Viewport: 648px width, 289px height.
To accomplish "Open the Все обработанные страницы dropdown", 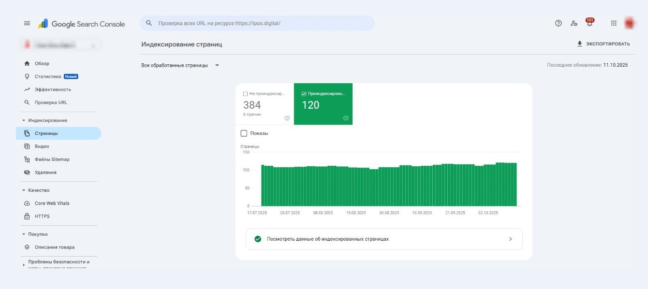I will (x=180, y=65).
